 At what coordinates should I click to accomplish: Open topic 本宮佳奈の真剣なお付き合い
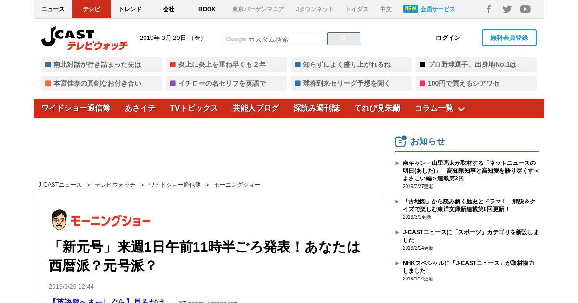coord(102,83)
